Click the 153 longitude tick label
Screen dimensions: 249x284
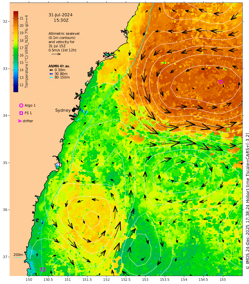(145, 280)
